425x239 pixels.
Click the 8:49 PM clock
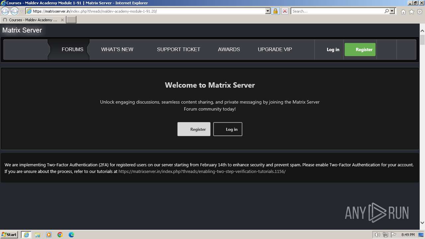pos(408,235)
